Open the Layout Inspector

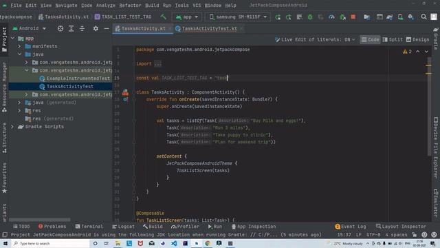click(x=401, y=227)
